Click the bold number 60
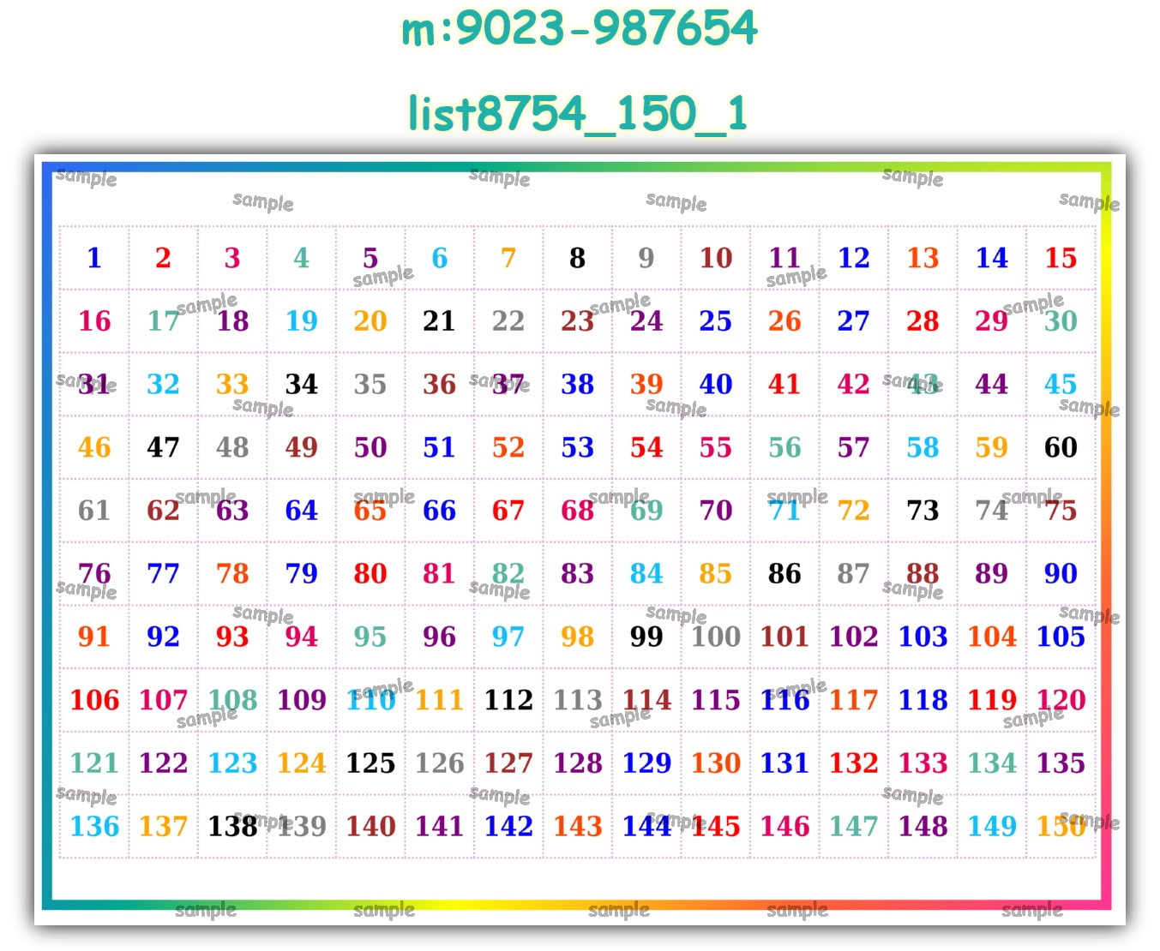 pos(1061,447)
